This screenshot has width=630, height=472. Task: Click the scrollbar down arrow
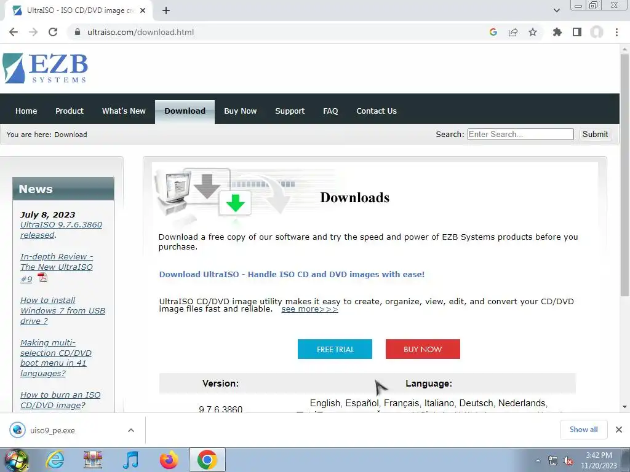pyautogui.click(x=624, y=407)
